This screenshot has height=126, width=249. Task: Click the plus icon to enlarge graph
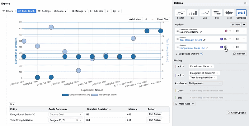click(146, 19)
